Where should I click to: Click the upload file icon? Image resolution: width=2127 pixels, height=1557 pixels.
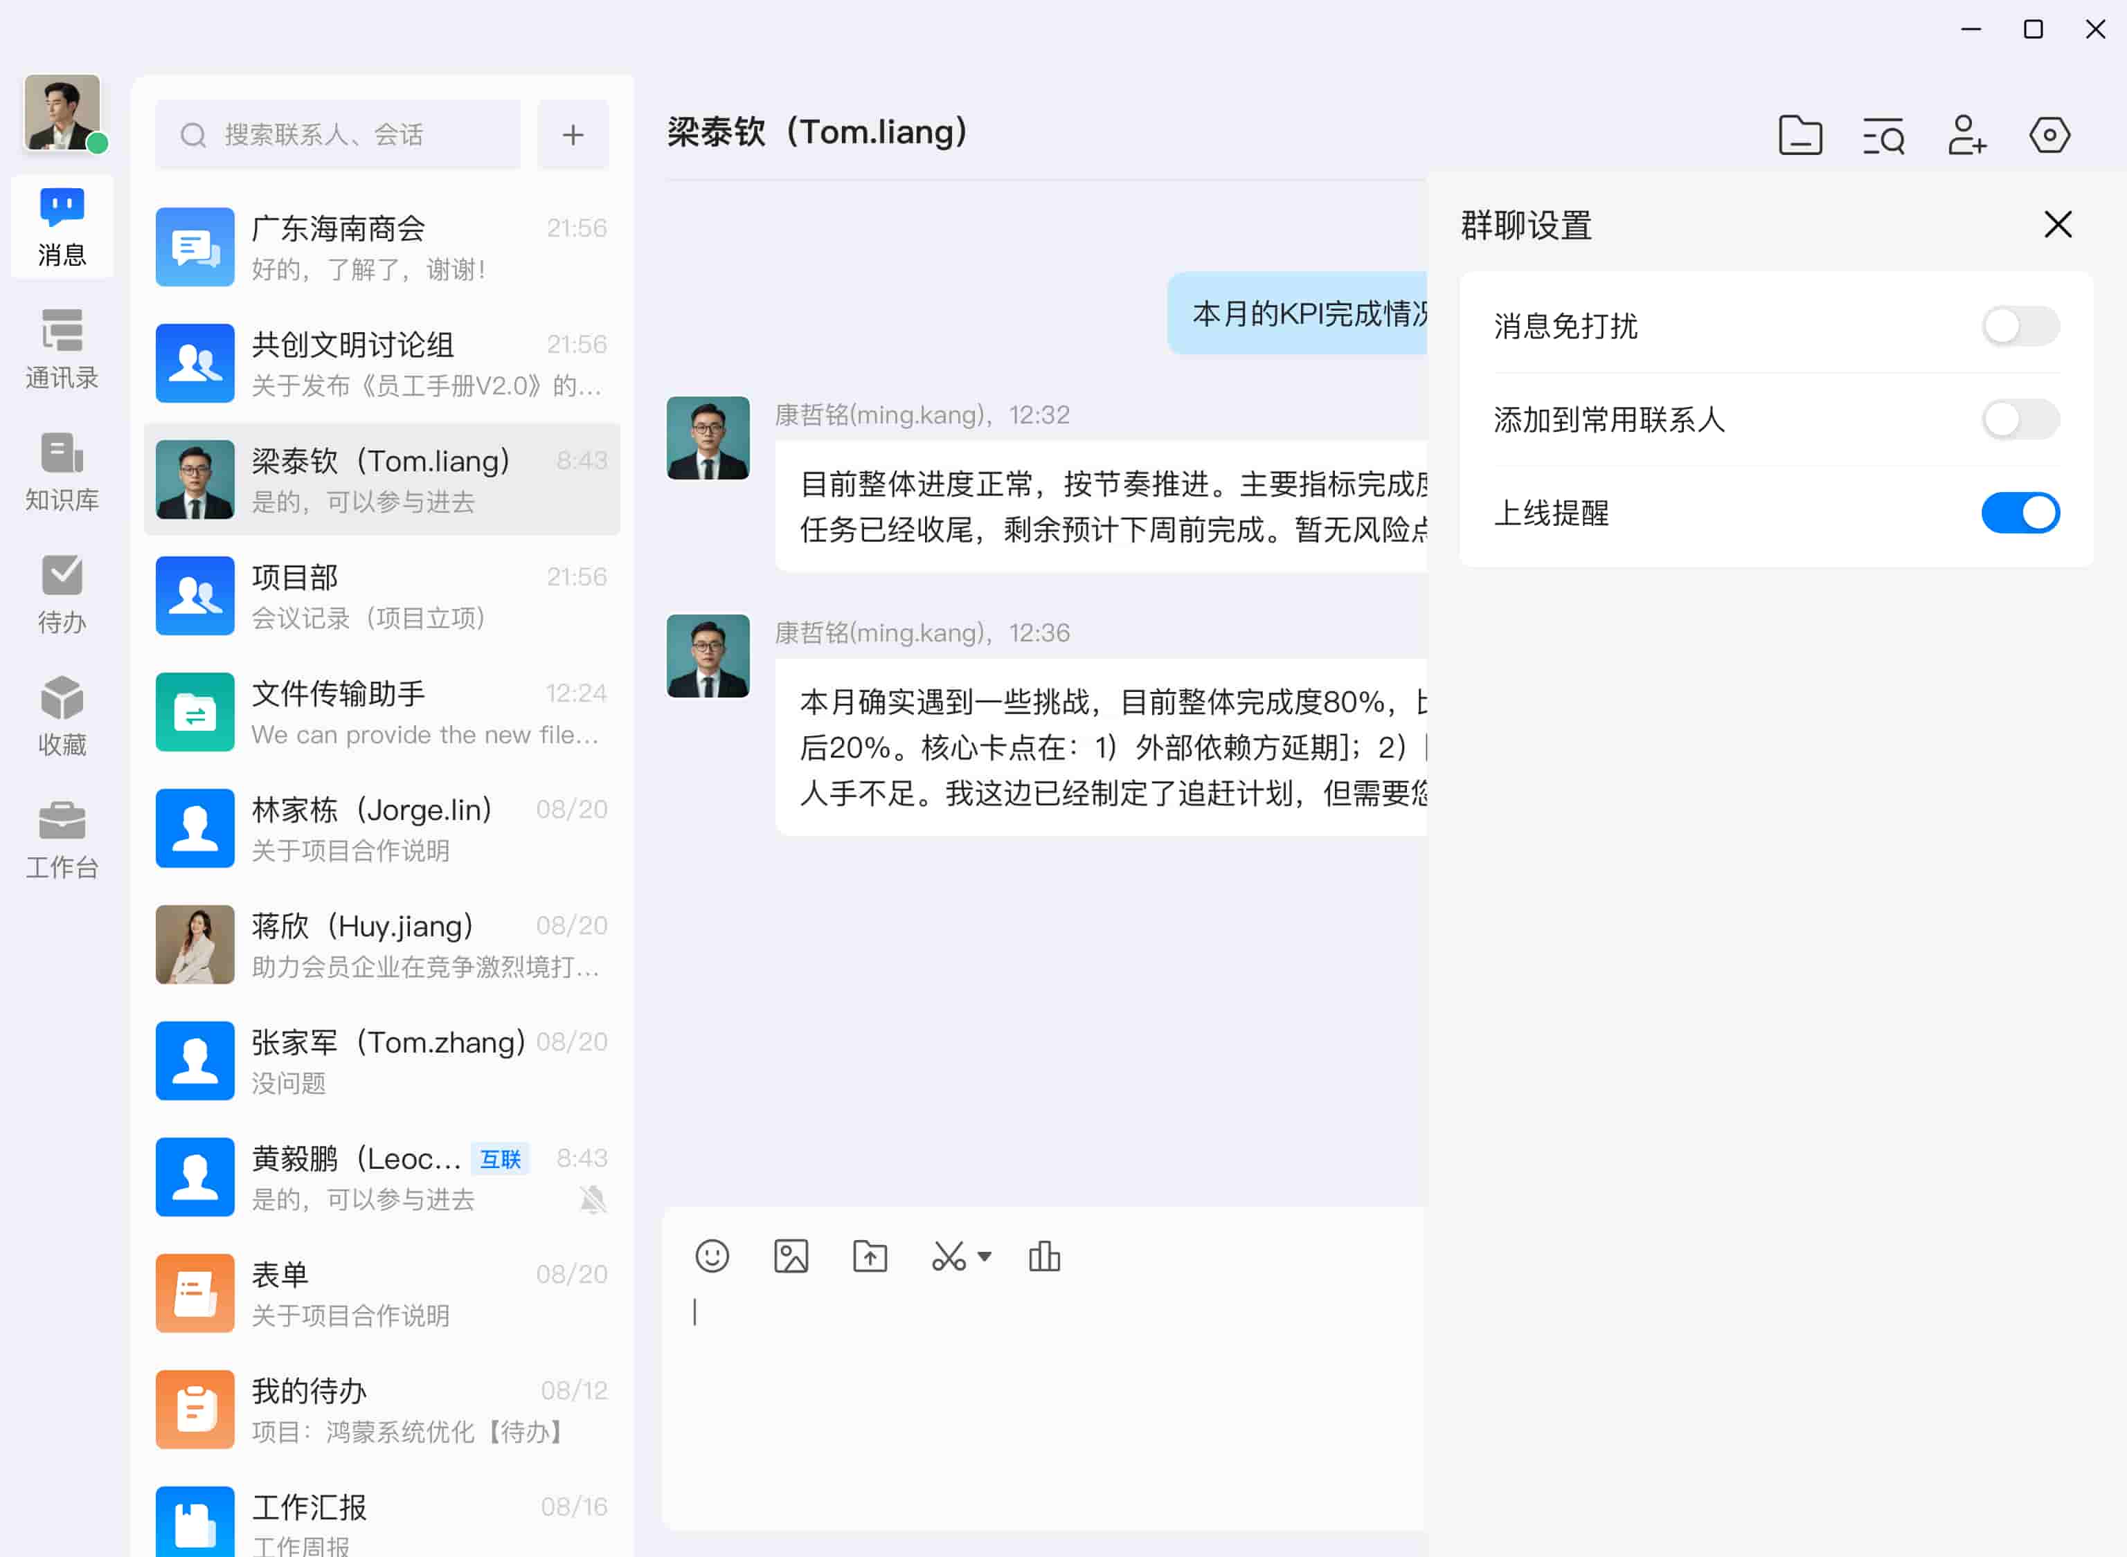869,1257
